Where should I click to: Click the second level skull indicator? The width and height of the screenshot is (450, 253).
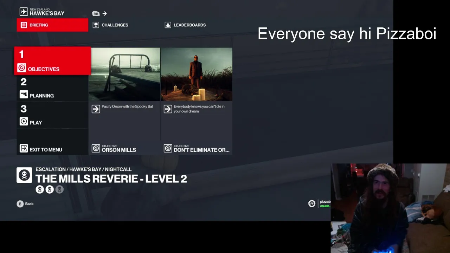50,189
